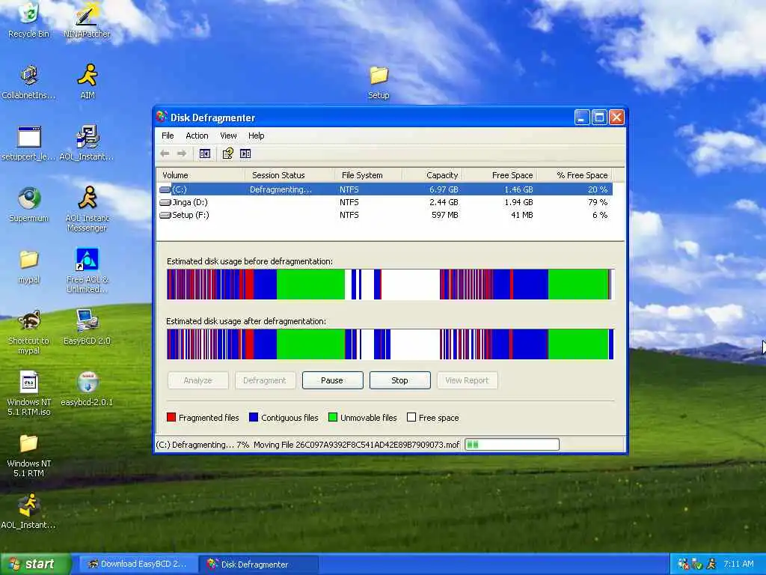Select the Supermium browser icon
The width and height of the screenshot is (766, 575).
click(29, 204)
